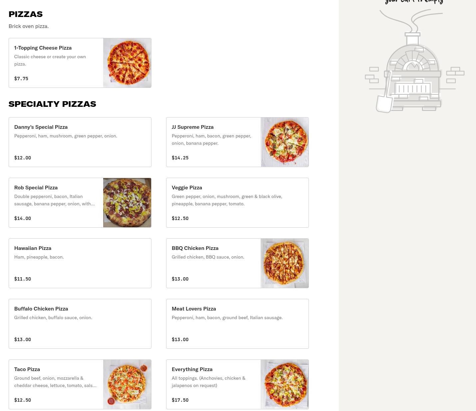Click the Pizzas category heading
476x411 pixels.
[x=26, y=14]
